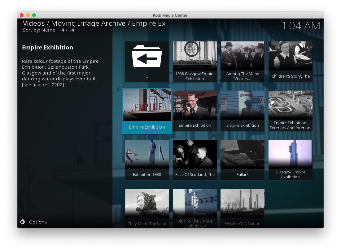Open highlighted Empire Exhibition with red EMPIRE sign
The height and width of the screenshot is (251, 341).
point(147,111)
